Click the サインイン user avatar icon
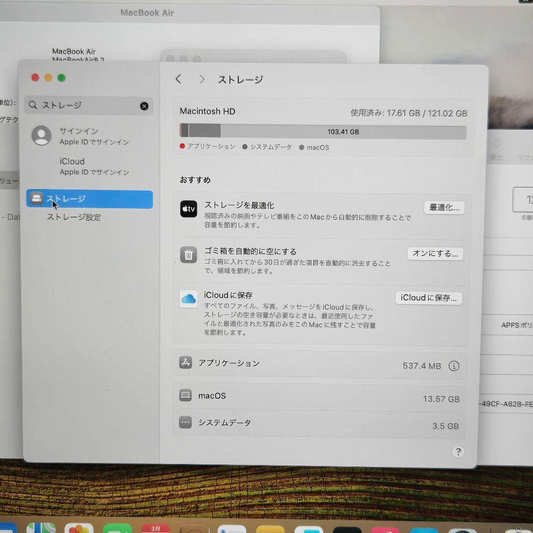 tap(41, 136)
